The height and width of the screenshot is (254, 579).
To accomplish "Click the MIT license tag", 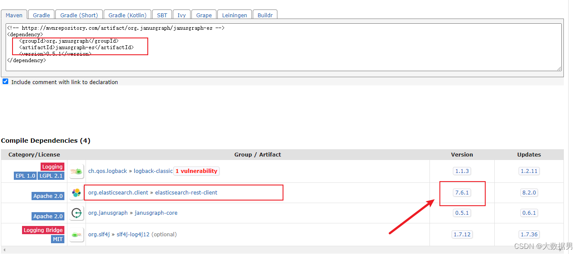I will click(58, 239).
